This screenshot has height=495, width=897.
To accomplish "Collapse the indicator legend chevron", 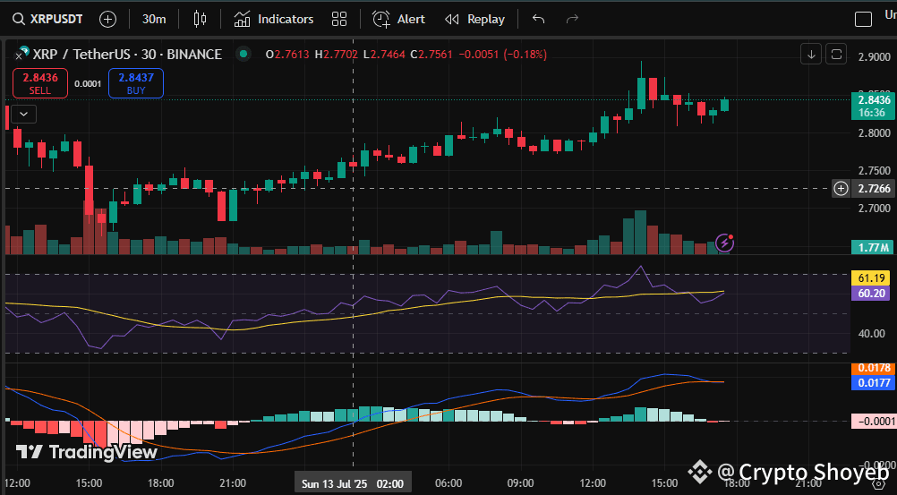I will [x=23, y=114].
